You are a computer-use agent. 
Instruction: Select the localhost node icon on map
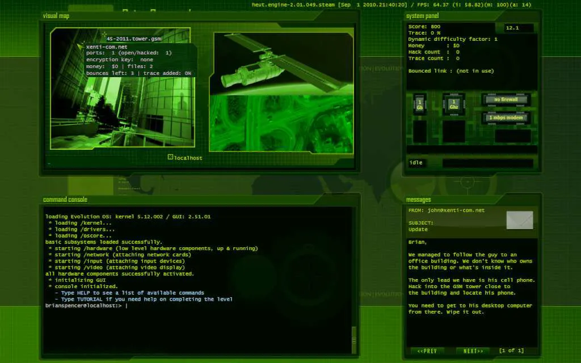pos(170,157)
